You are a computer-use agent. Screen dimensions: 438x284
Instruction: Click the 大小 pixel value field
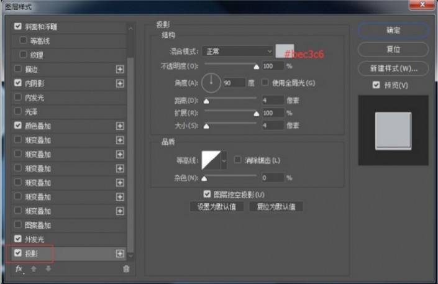[x=273, y=126]
